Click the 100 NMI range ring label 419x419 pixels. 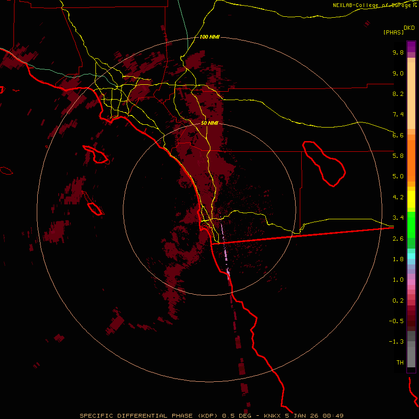(209, 37)
